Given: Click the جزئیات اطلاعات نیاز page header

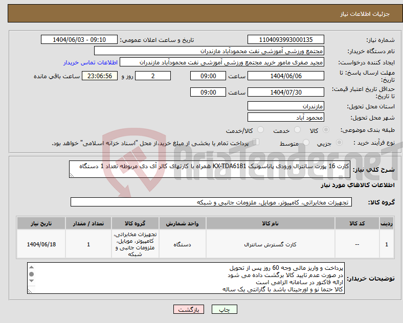Looking at the screenshot, I should tap(205, 13).
